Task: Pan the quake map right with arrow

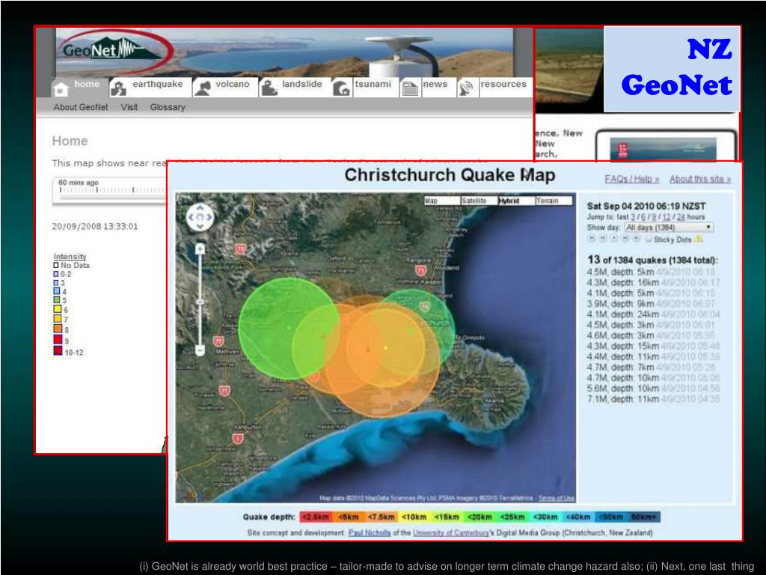Action: click(x=209, y=216)
